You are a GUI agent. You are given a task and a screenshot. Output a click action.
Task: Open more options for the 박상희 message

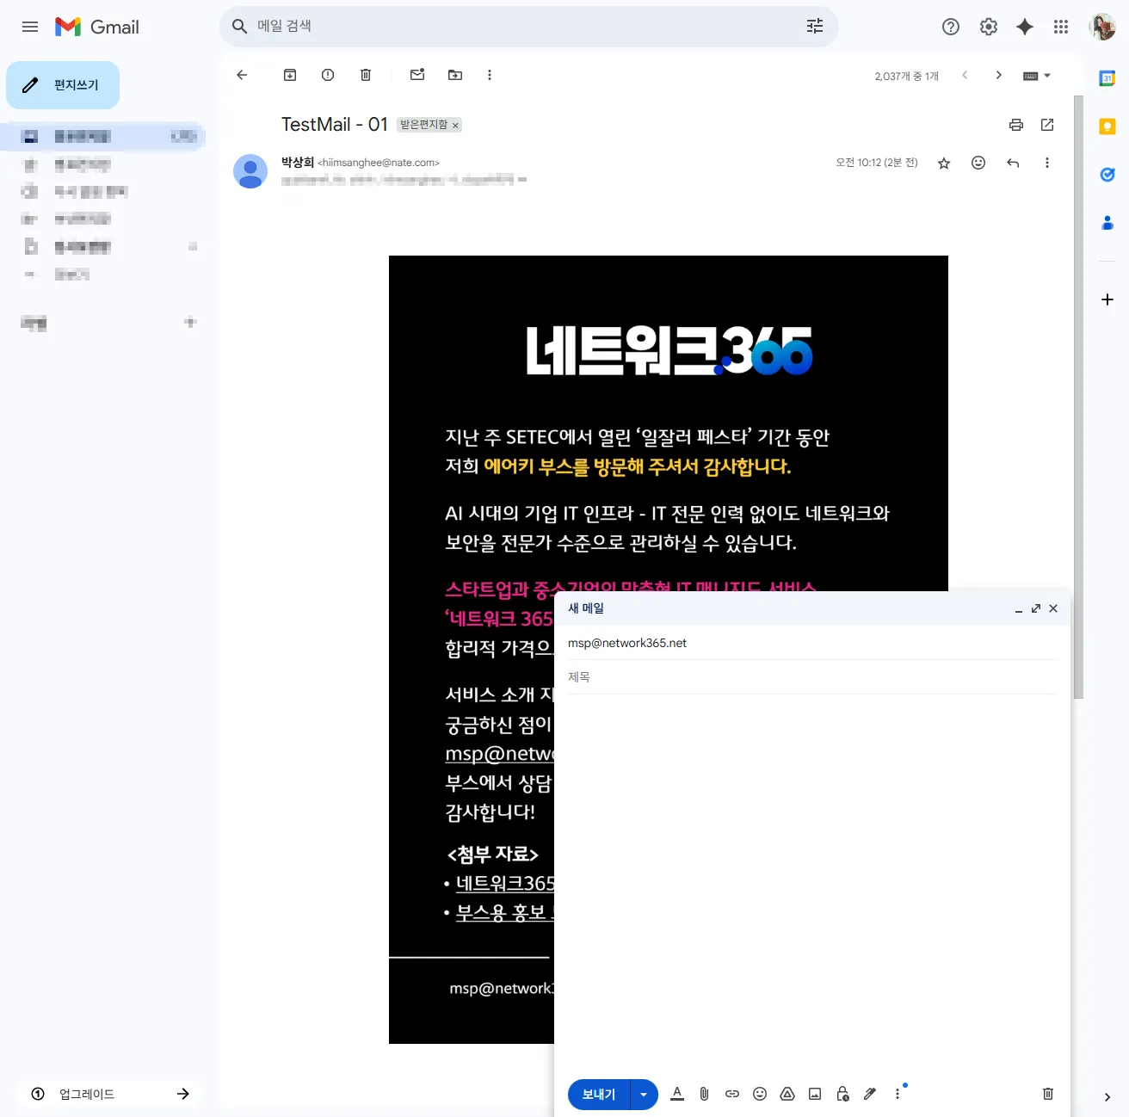(x=1047, y=163)
